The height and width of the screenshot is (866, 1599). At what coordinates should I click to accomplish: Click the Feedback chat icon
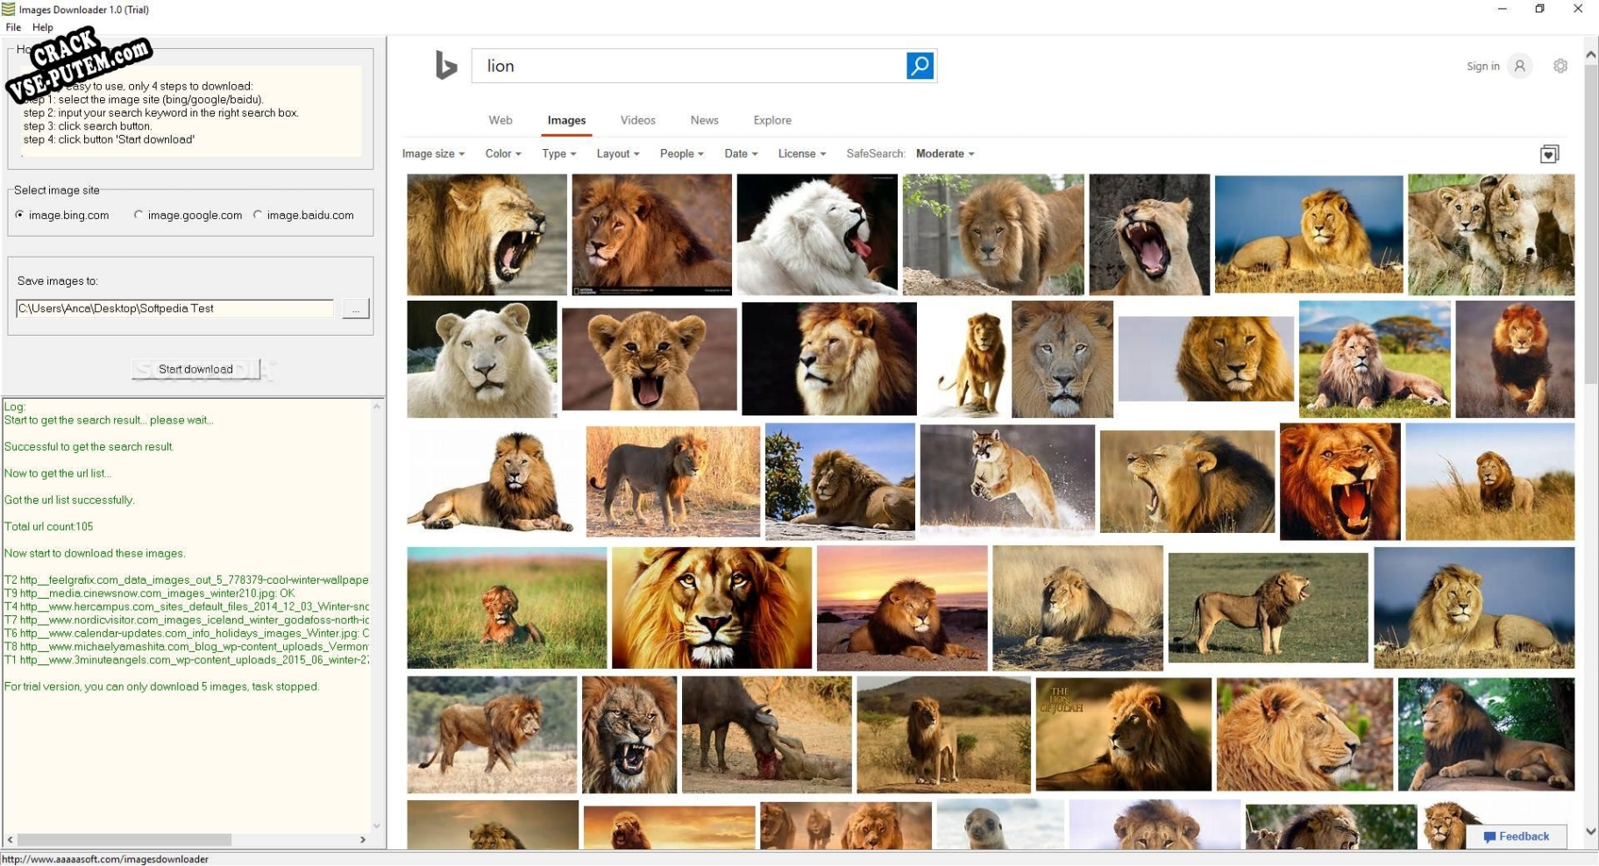(1489, 836)
